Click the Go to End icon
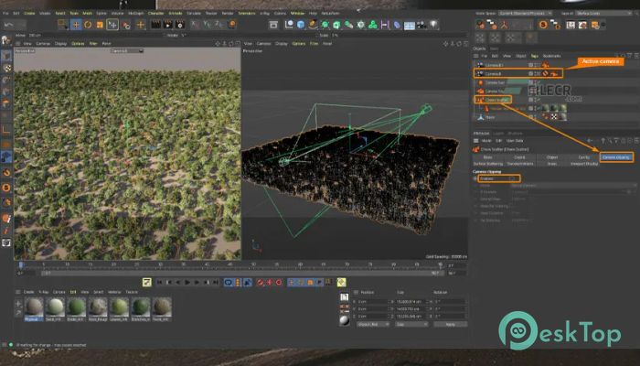 pos(216,282)
